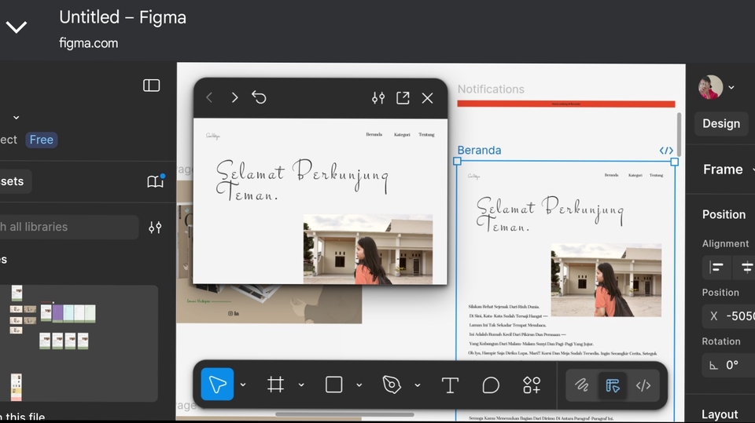Toggle Draw mode in toolbar

[x=581, y=385]
